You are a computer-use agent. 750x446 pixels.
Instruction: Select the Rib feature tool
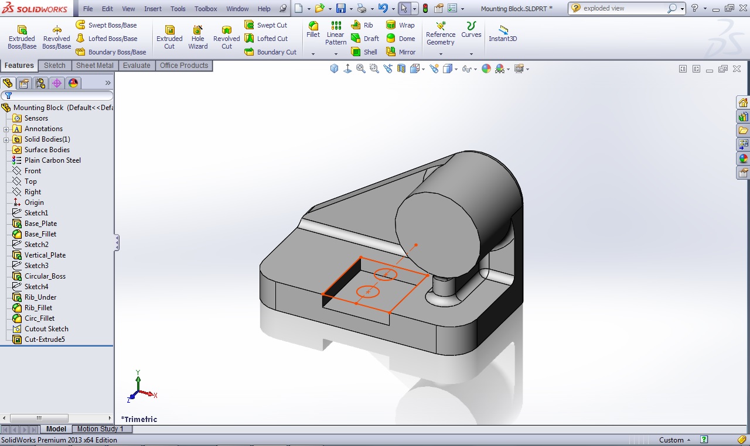click(x=362, y=25)
